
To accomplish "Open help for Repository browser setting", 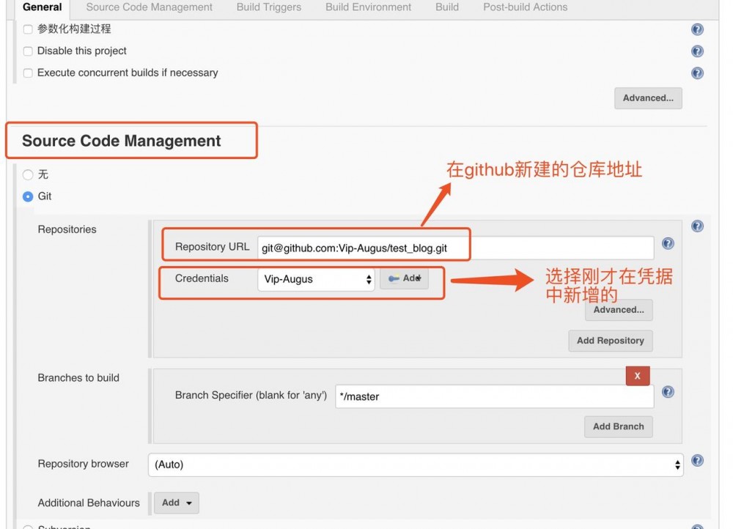I will pyautogui.click(x=697, y=460).
